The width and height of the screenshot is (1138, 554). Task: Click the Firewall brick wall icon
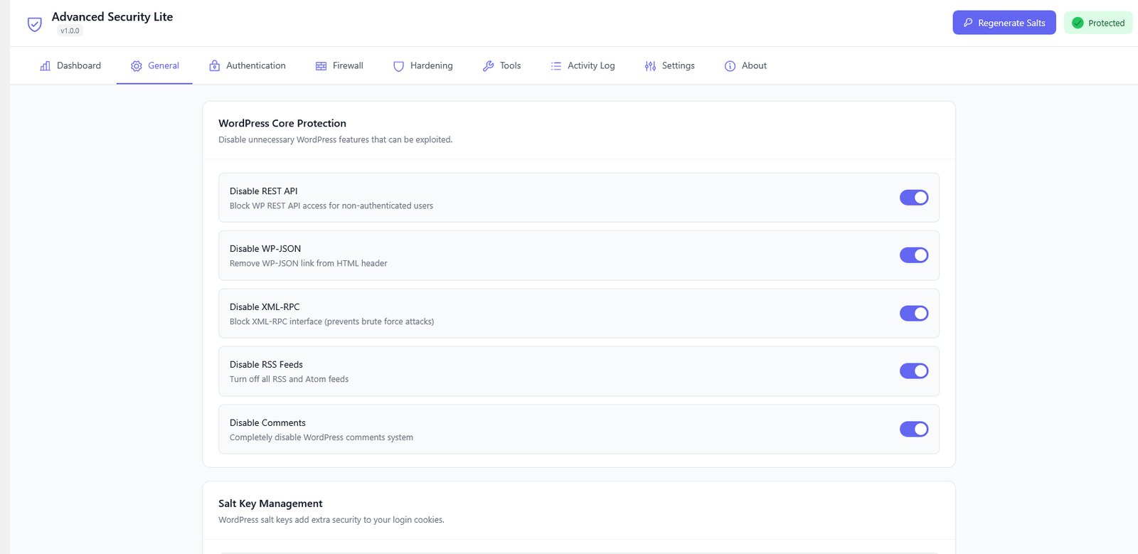click(321, 66)
